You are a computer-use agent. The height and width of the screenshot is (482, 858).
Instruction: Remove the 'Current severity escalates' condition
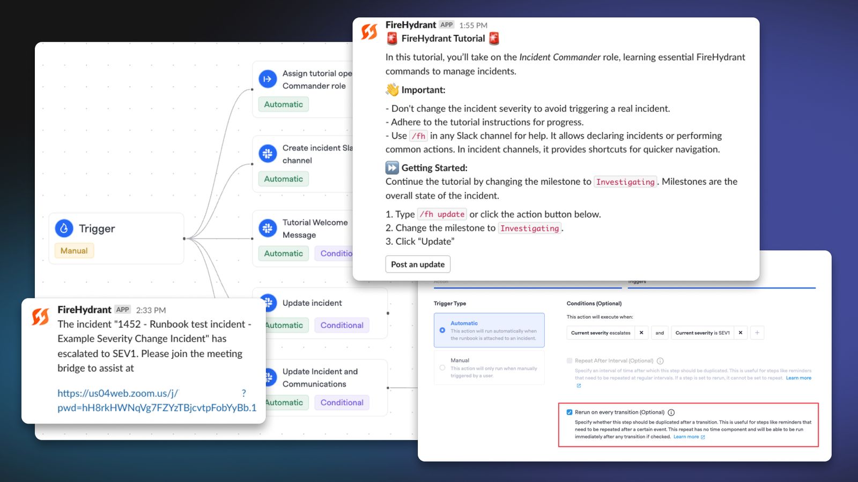click(x=641, y=333)
